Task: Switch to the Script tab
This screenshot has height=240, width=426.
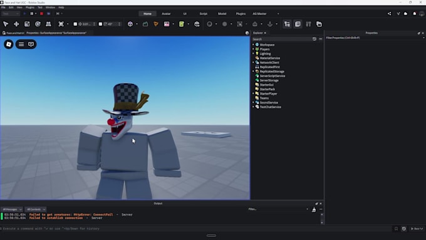Action: coord(204,14)
